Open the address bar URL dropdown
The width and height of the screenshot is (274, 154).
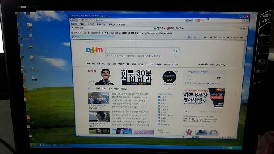186,21
